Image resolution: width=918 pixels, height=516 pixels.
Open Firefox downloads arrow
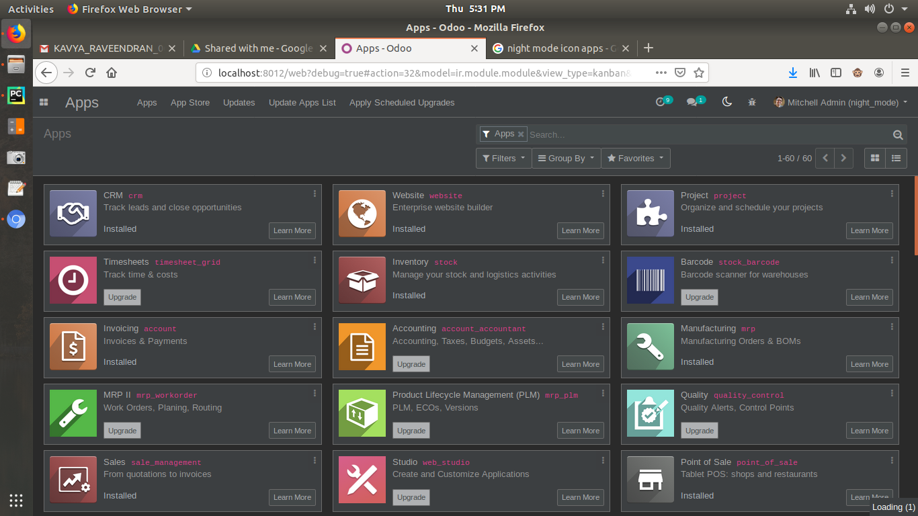(x=793, y=73)
